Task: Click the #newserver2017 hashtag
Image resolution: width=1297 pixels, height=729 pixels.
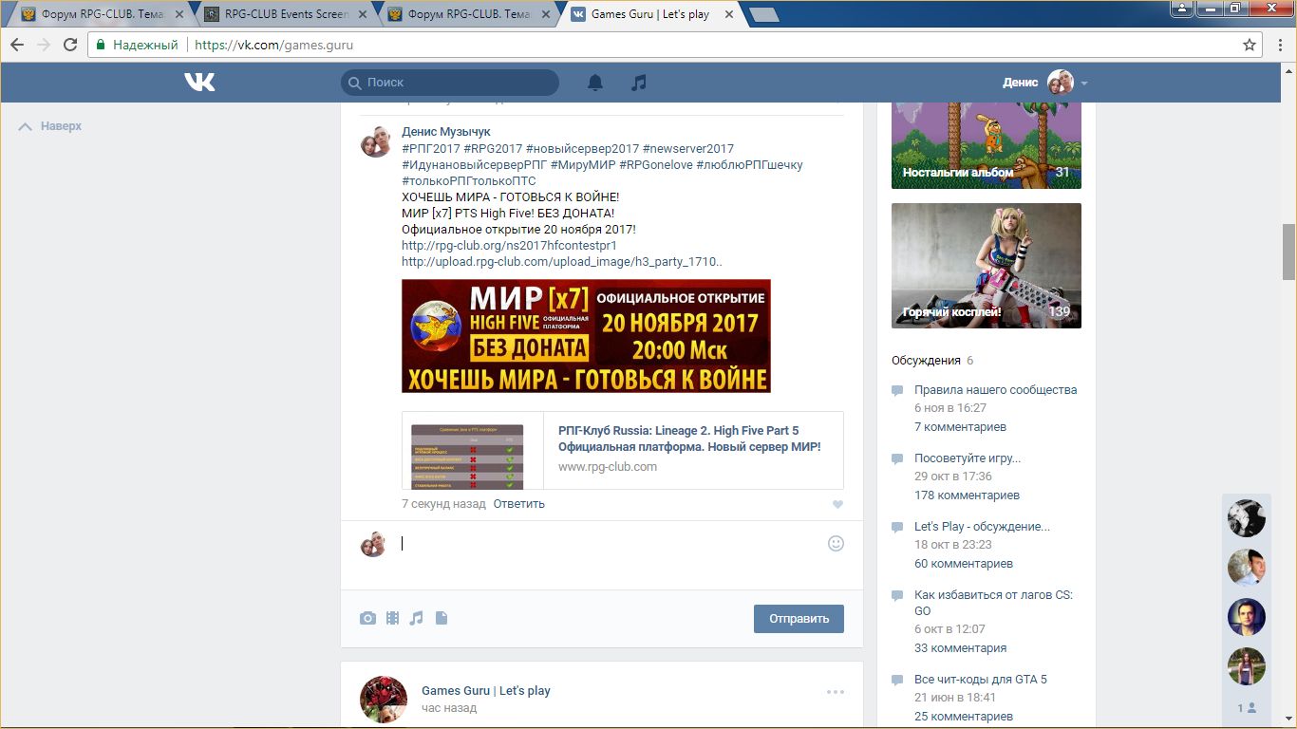Action: pyautogui.click(x=688, y=148)
